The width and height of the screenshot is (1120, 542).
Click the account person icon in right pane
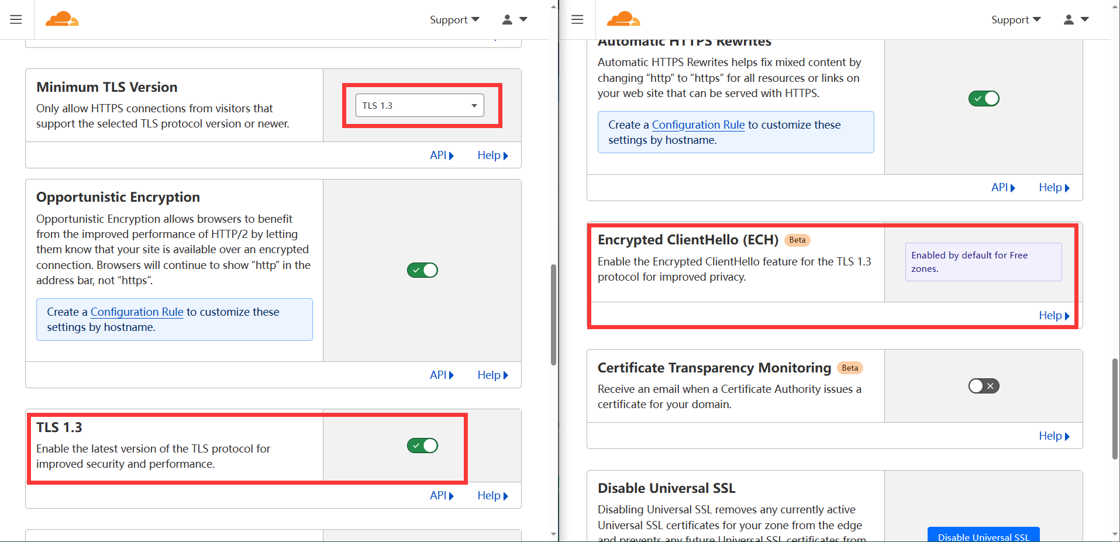click(1068, 19)
